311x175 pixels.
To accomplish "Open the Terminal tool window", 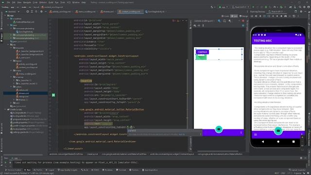I will (121, 170).
